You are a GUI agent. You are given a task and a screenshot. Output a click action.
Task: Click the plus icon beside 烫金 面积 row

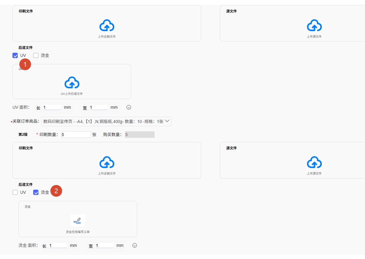pos(135,245)
